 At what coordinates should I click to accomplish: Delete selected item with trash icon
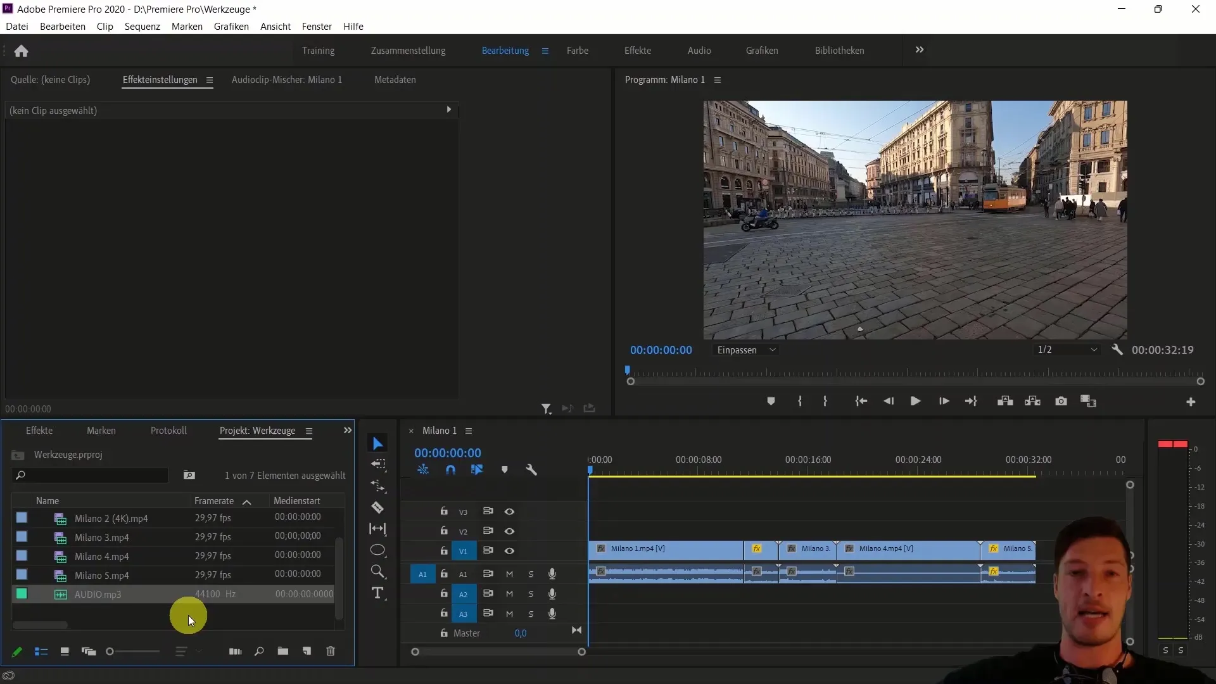coord(331,651)
